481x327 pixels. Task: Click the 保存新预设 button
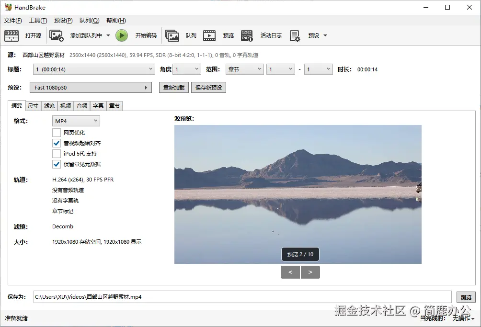[208, 88]
